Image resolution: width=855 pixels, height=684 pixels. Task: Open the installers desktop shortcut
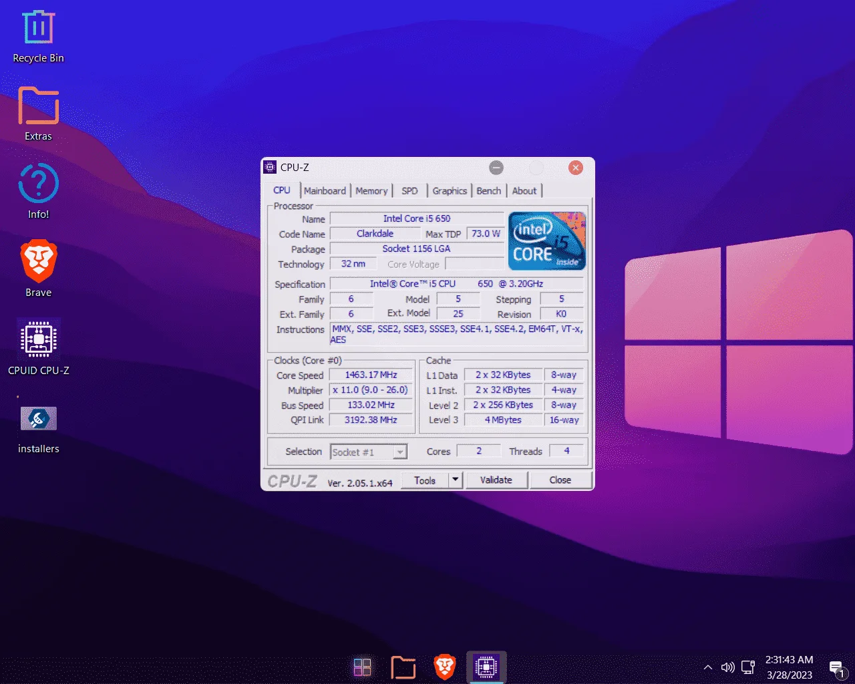click(39, 429)
